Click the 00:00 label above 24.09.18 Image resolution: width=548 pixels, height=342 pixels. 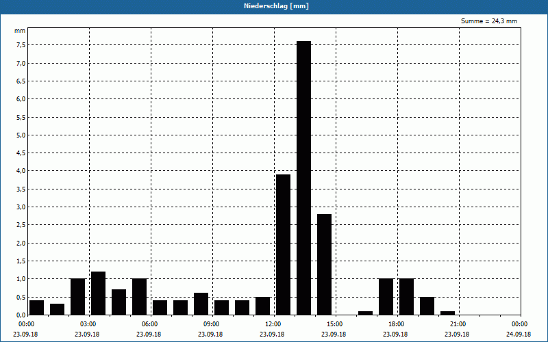click(521, 324)
